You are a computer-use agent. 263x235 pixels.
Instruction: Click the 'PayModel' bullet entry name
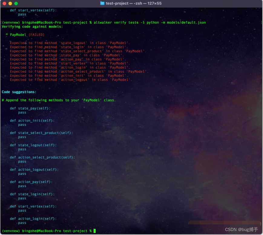[18, 35]
